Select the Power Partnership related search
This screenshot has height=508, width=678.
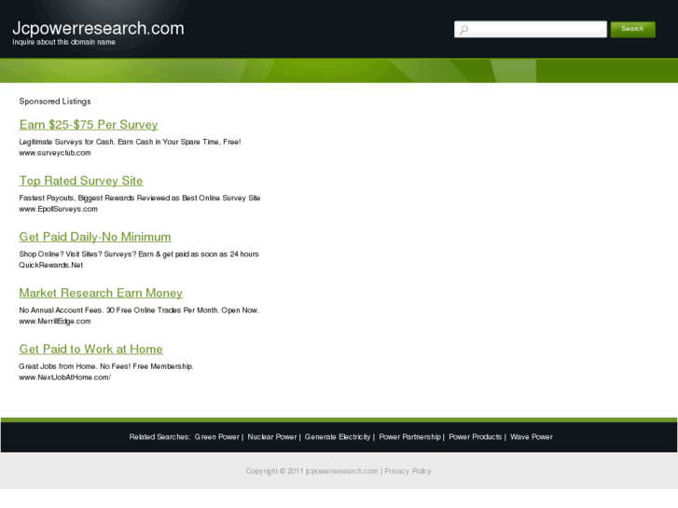tap(409, 436)
